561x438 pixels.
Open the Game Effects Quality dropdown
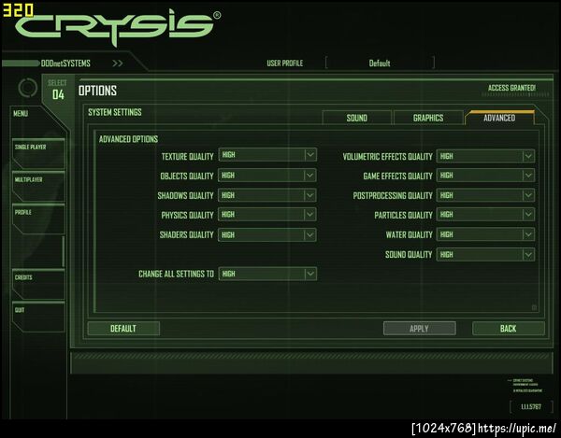tap(485, 176)
